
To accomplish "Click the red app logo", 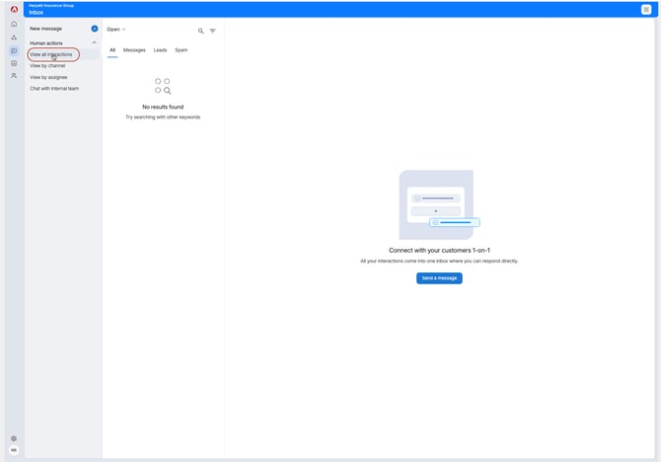I will (14, 9).
